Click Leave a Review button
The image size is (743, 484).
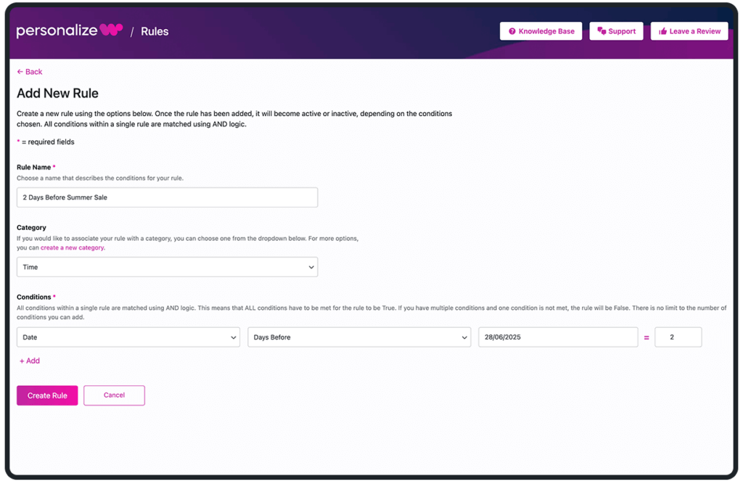[x=689, y=31]
